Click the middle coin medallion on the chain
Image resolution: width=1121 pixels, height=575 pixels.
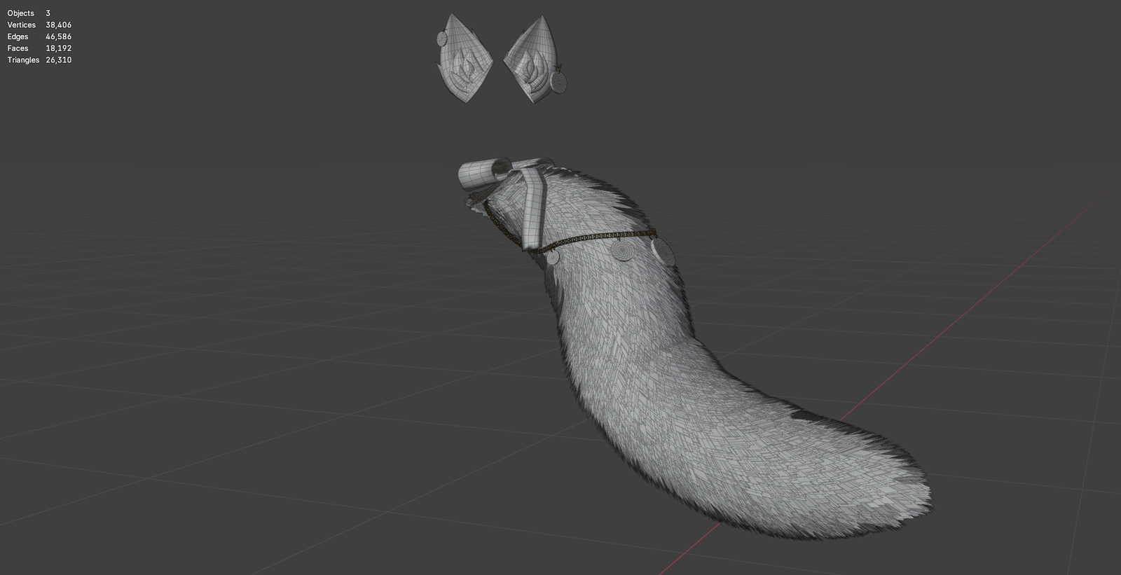(x=621, y=250)
